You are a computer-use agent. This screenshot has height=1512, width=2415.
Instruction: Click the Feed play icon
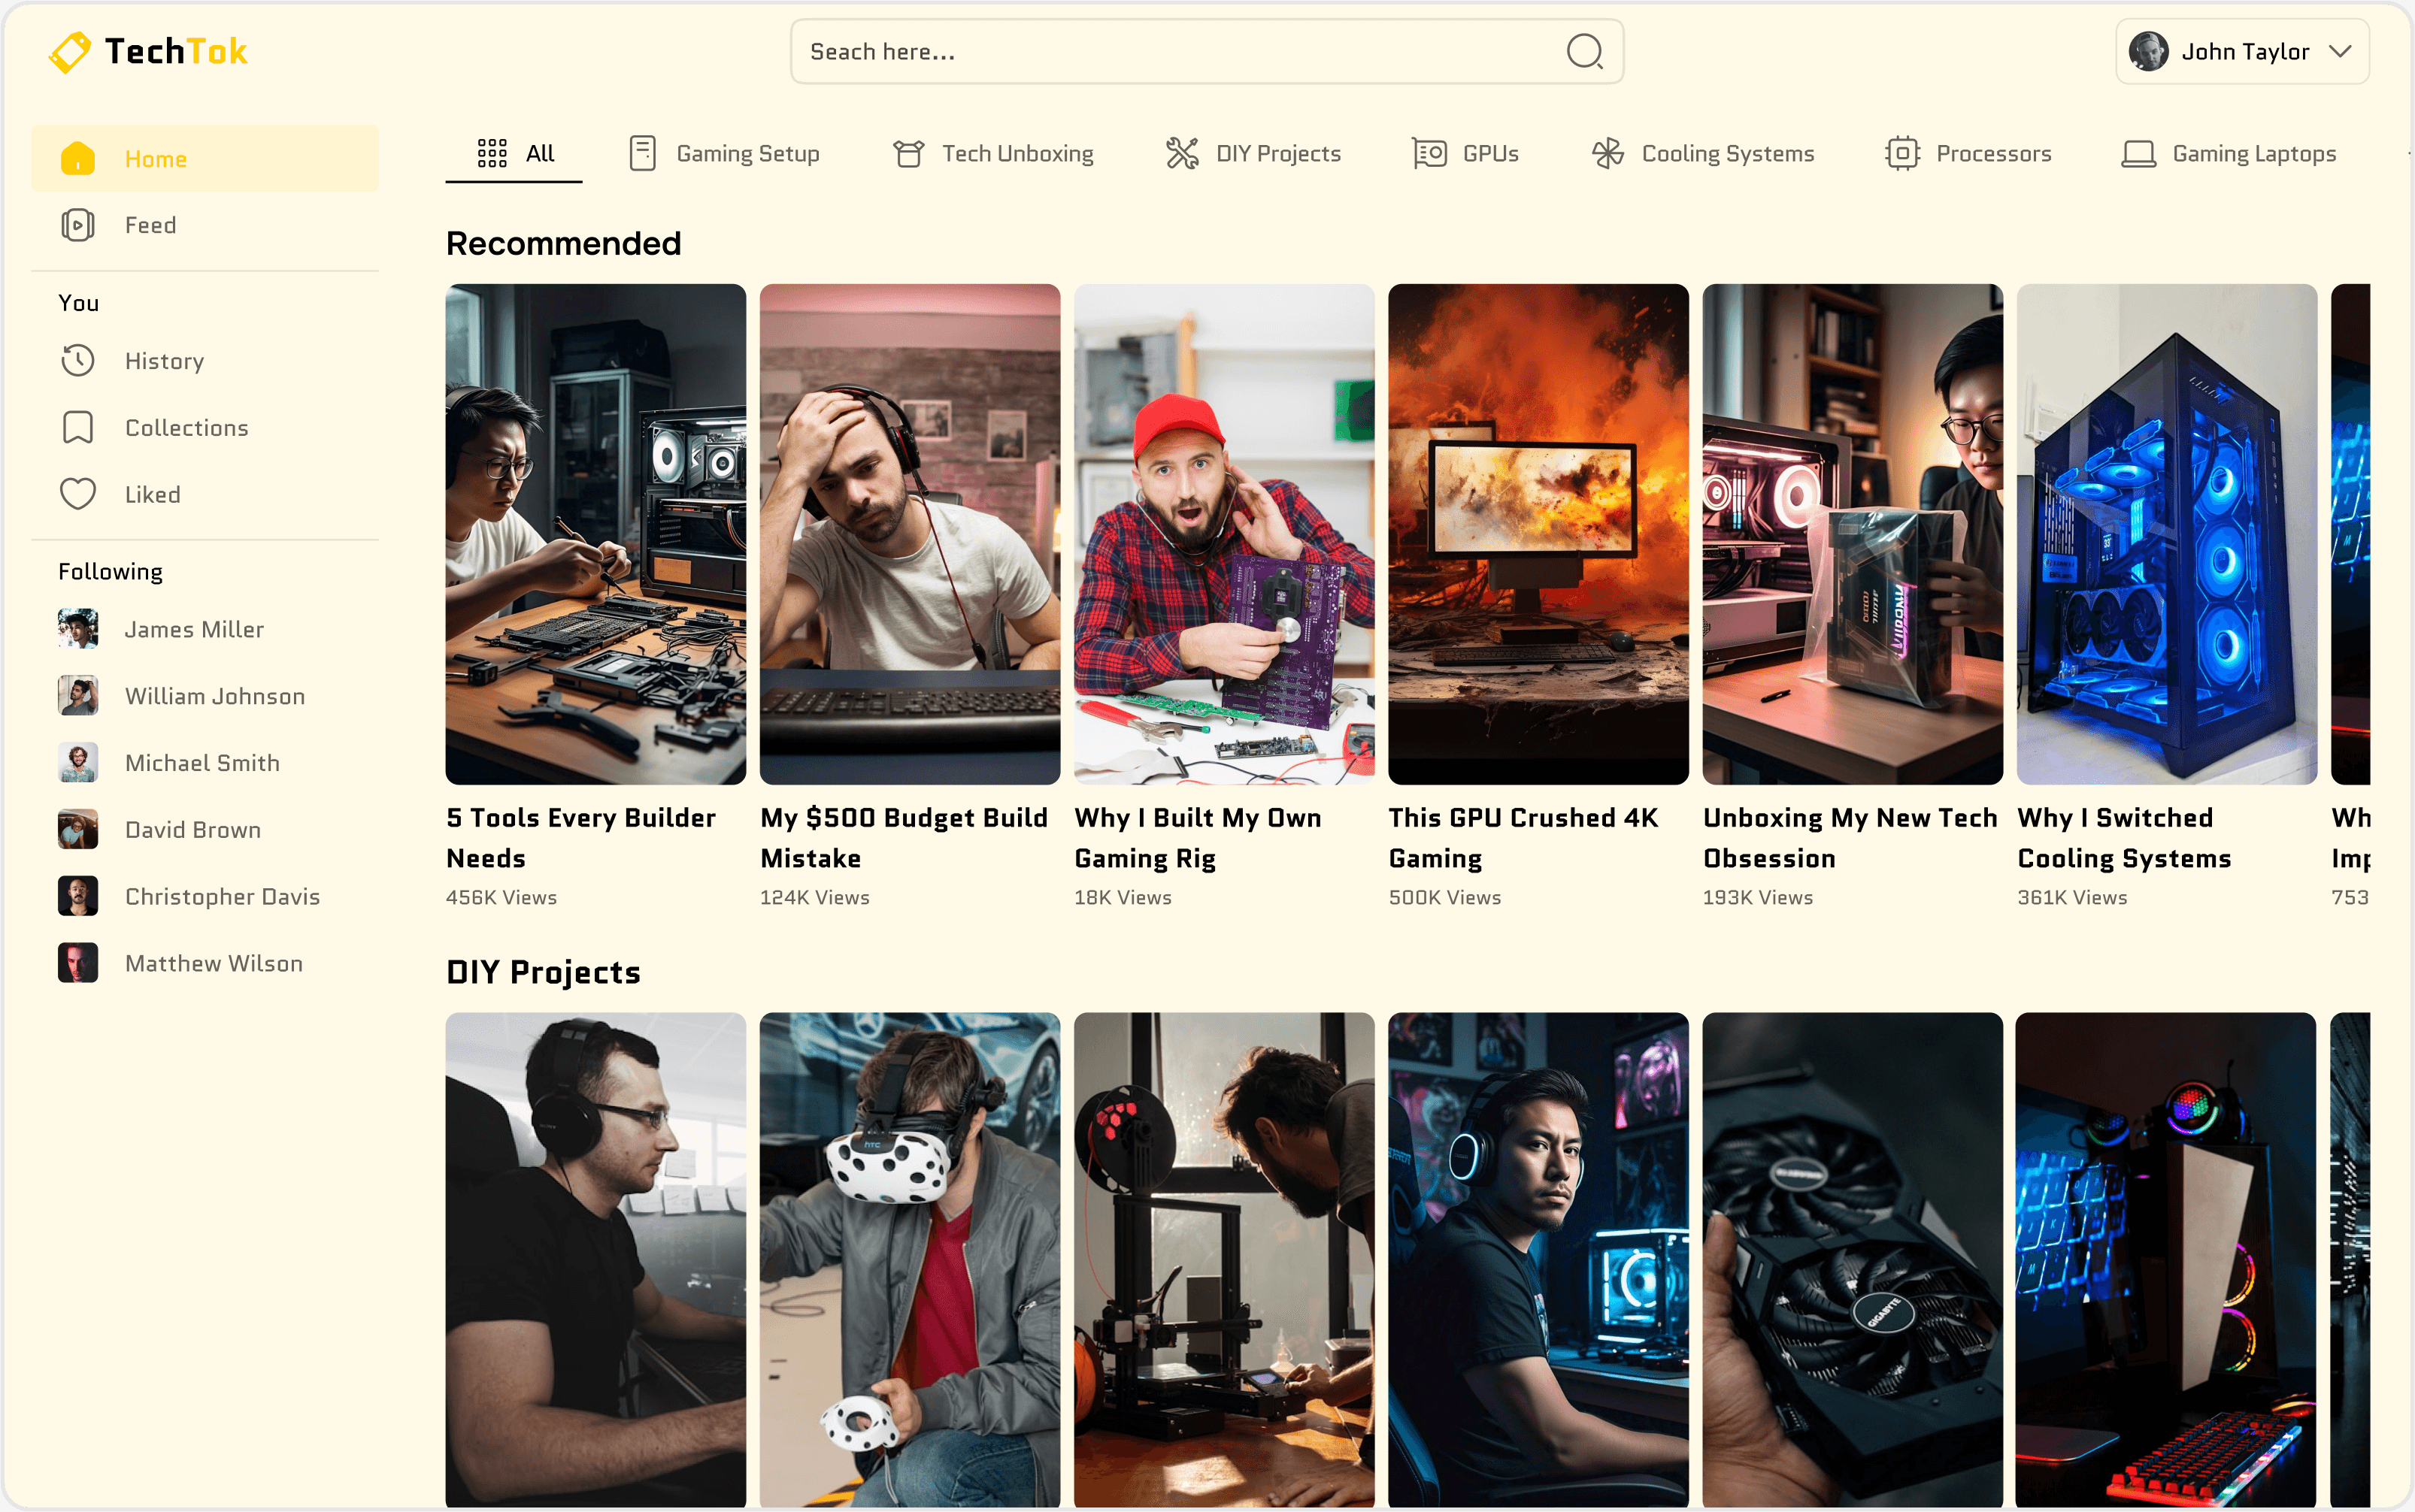(78, 225)
